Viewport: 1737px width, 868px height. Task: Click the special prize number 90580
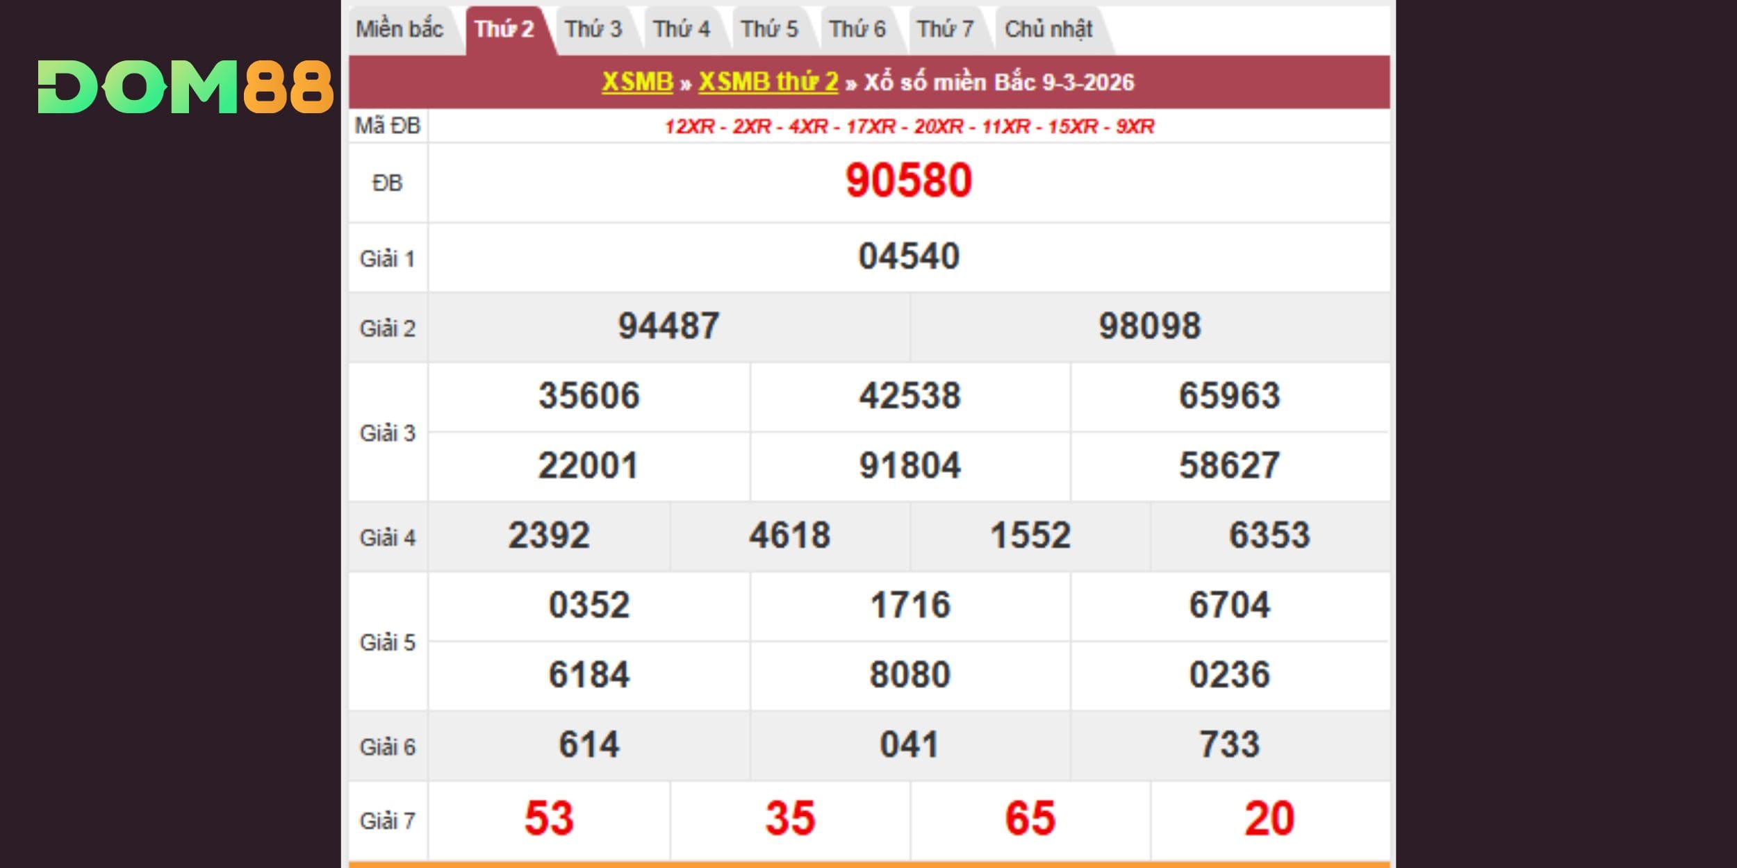pyautogui.click(x=908, y=181)
